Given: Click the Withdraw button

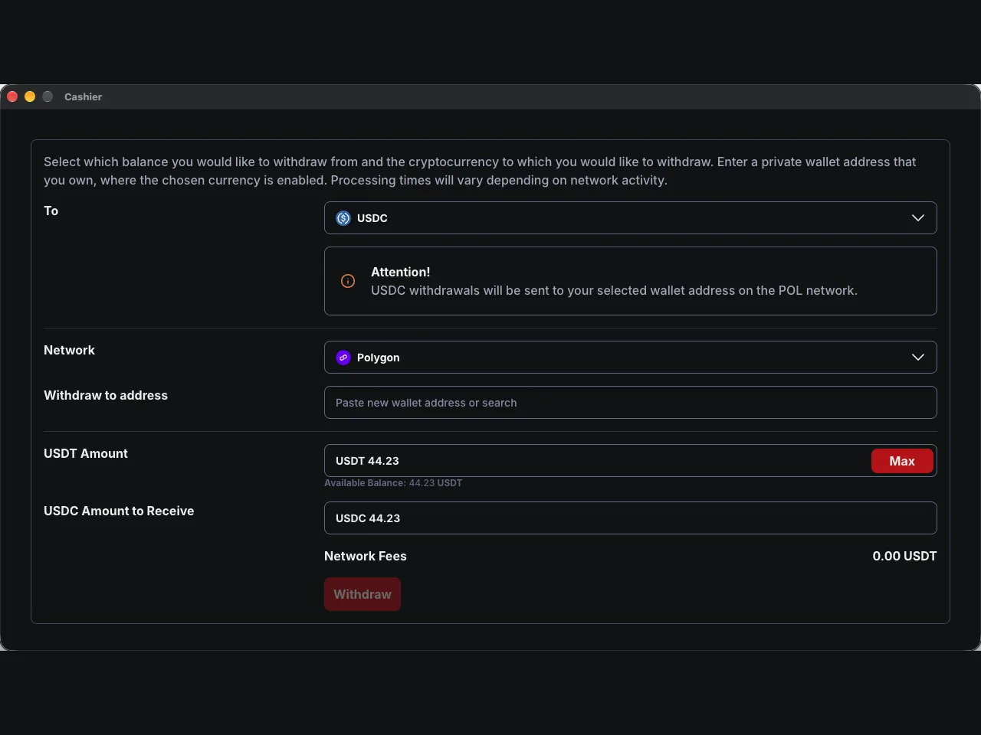Looking at the screenshot, I should coord(363,594).
